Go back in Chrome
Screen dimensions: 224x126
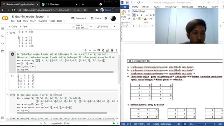click(x=3, y=10)
